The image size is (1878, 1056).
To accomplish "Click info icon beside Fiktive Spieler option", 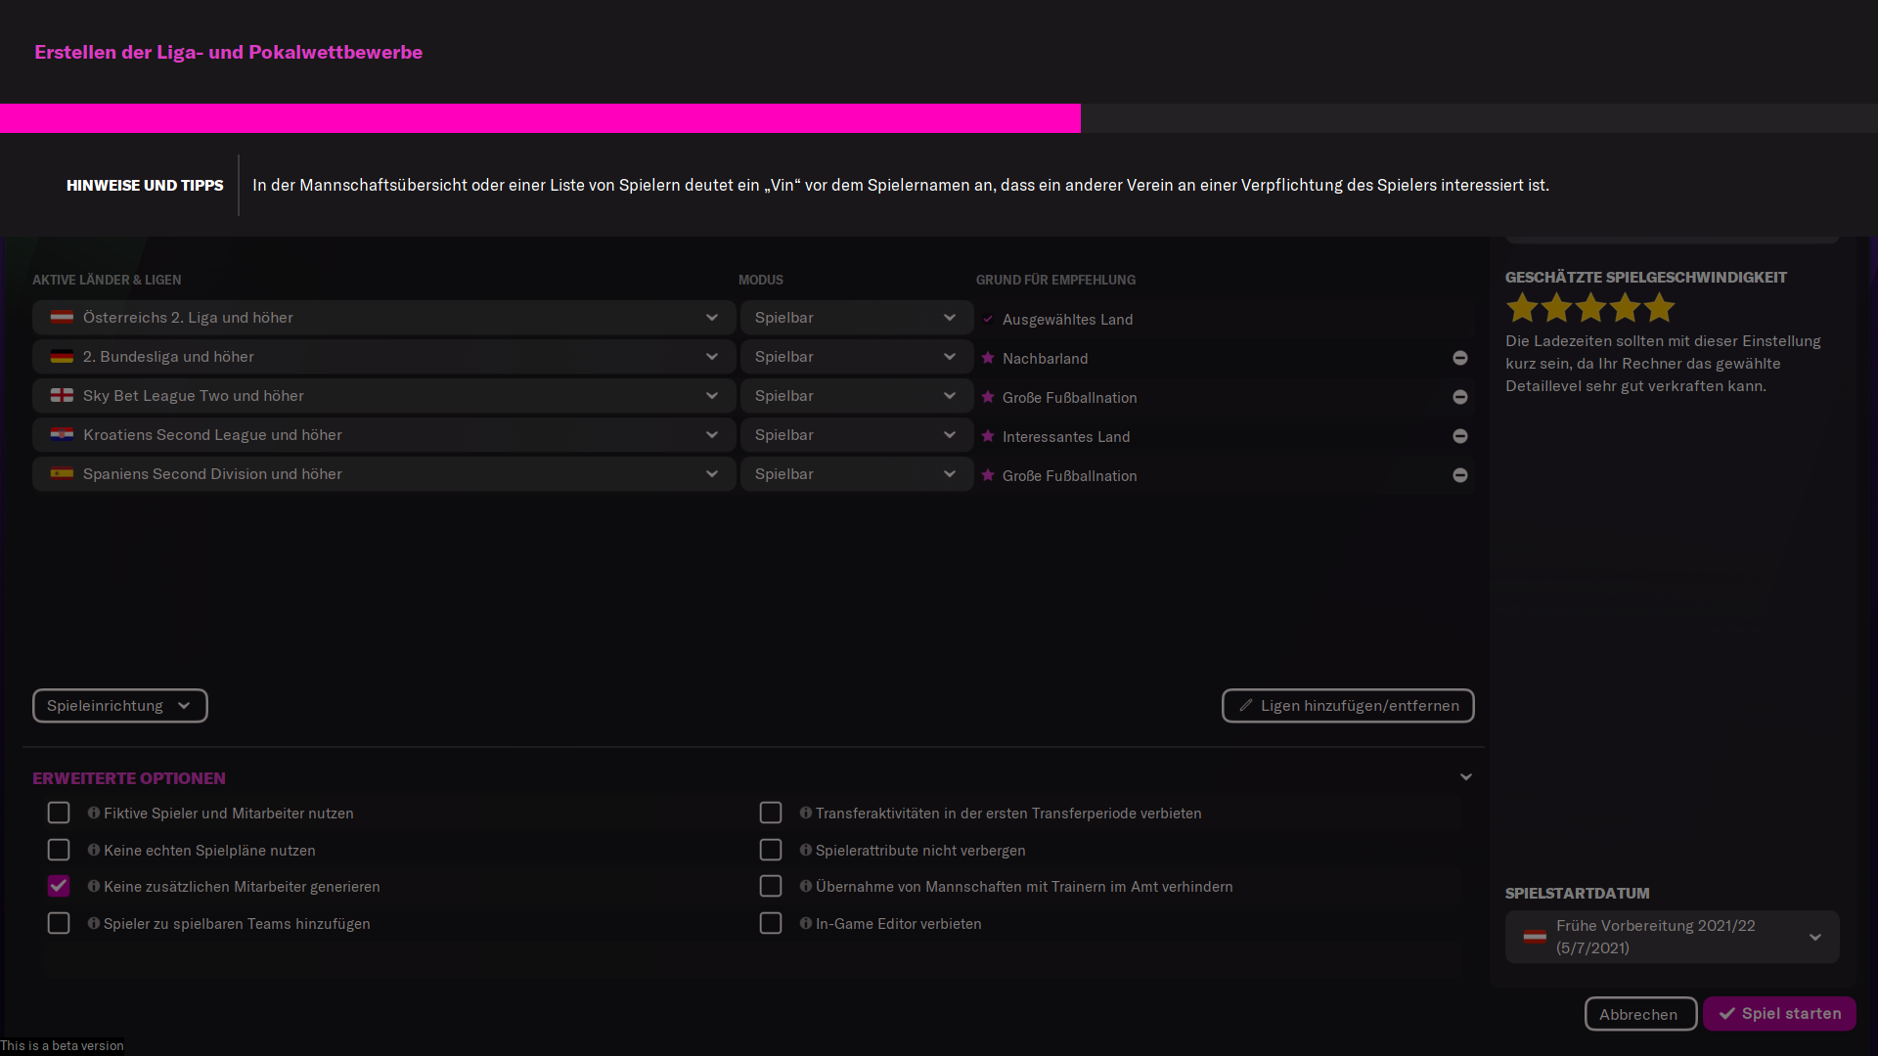I will point(94,813).
